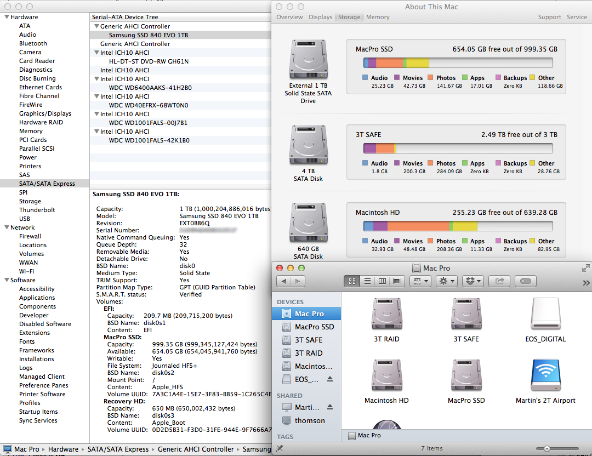The height and width of the screenshot is (456, 592).
Task: Click MacPro SSD storage usage bar
Action: point(458,62)
